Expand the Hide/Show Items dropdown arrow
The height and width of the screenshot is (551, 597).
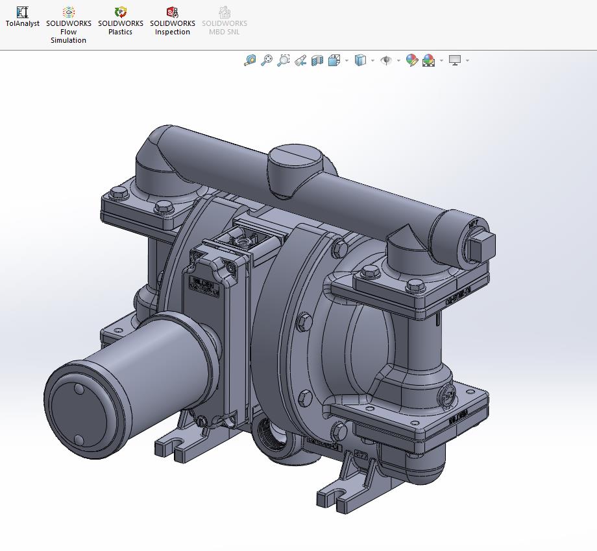[398, 61]
